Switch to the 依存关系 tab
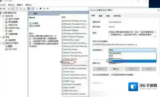The height and width of the screenshot is (97, 160). click(x=117, y=16)
